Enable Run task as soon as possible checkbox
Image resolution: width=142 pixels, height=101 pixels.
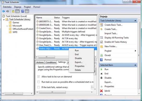click(39, 82)
